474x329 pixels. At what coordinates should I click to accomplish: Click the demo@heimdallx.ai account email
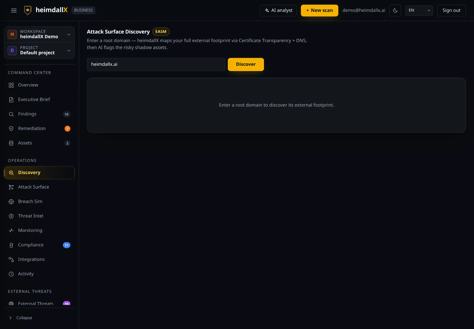[364, 10]
